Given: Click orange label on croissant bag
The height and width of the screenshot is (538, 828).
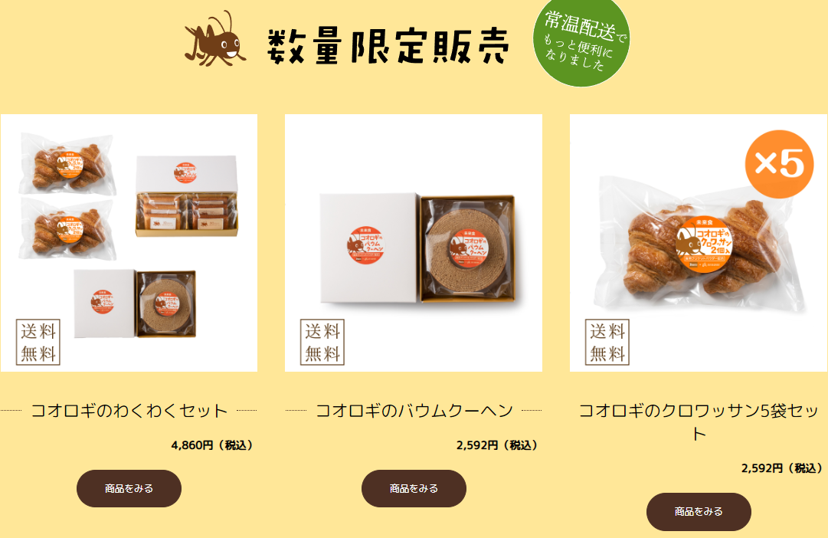Looking at the screenshot, I should 705,244.
